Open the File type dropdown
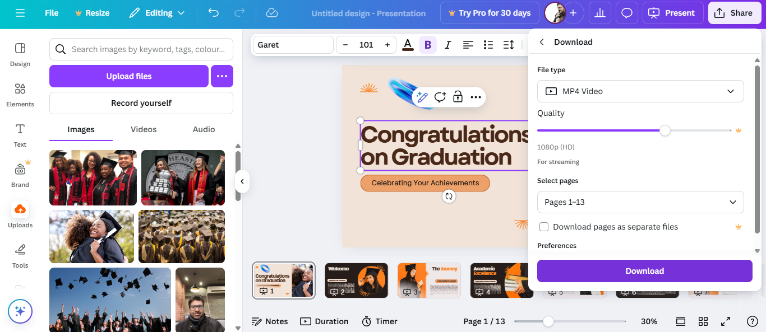 point(640,91)
